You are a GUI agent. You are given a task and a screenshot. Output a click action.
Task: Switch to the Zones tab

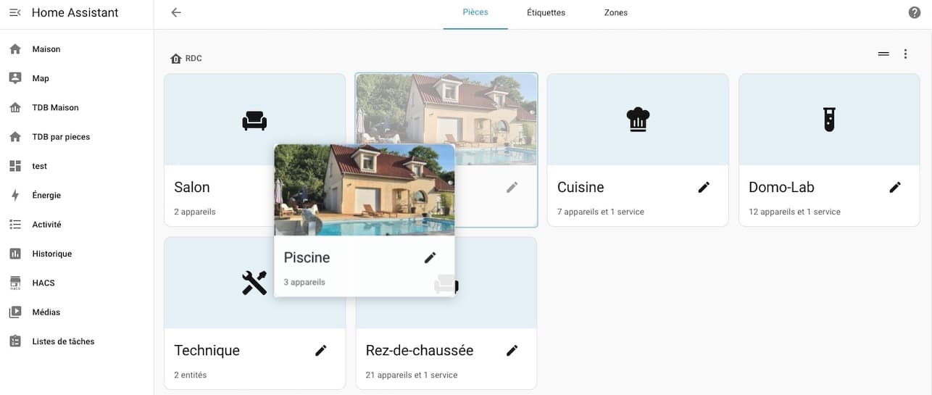[x=616, y=12]
